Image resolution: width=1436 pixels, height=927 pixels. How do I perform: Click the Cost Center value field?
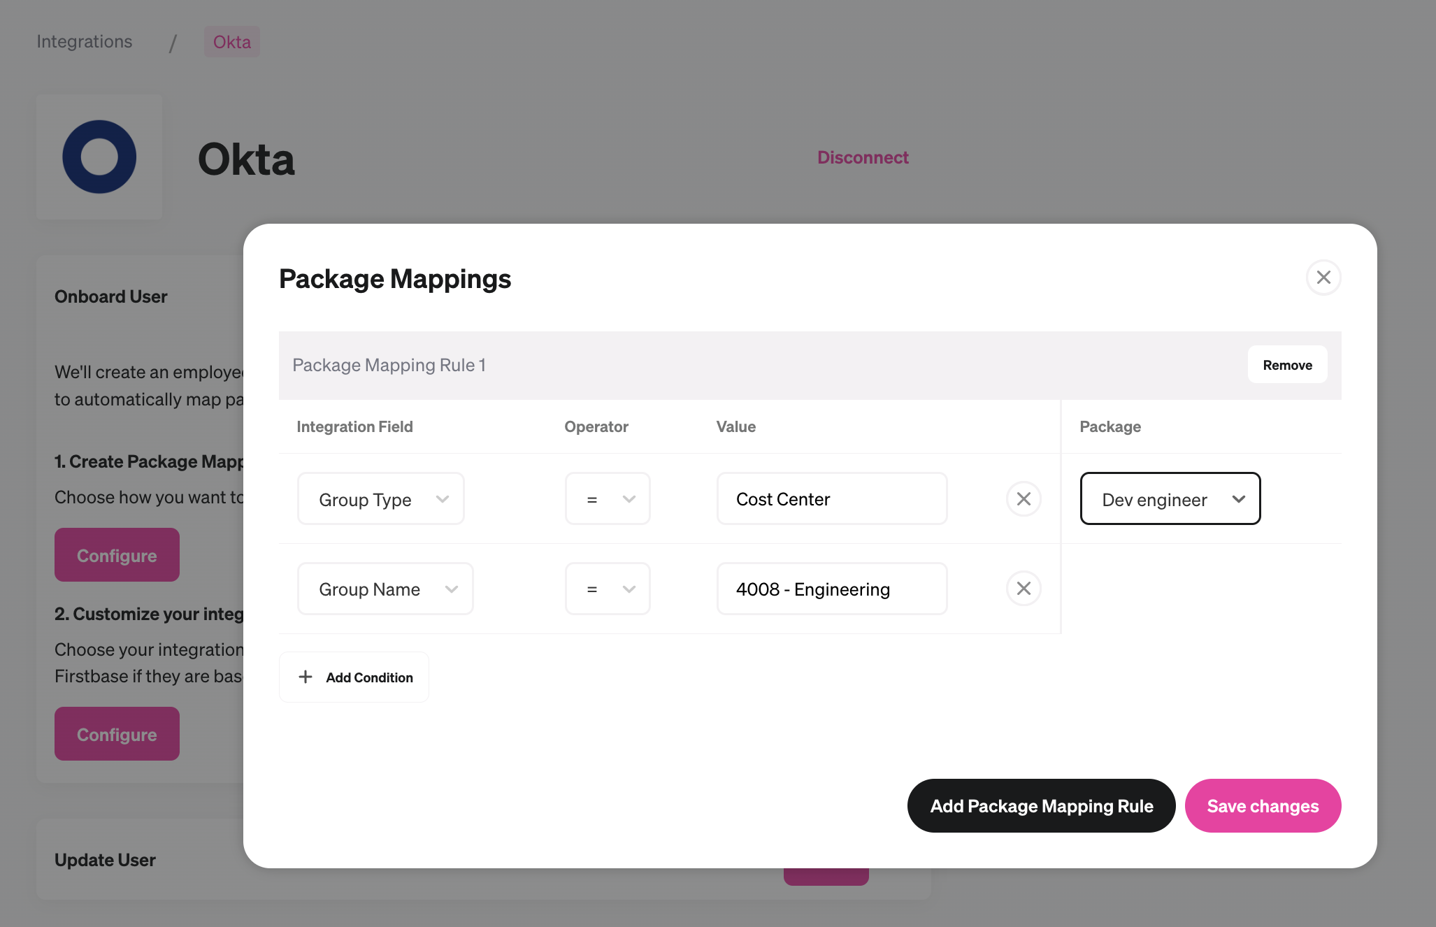click(832, 499)
